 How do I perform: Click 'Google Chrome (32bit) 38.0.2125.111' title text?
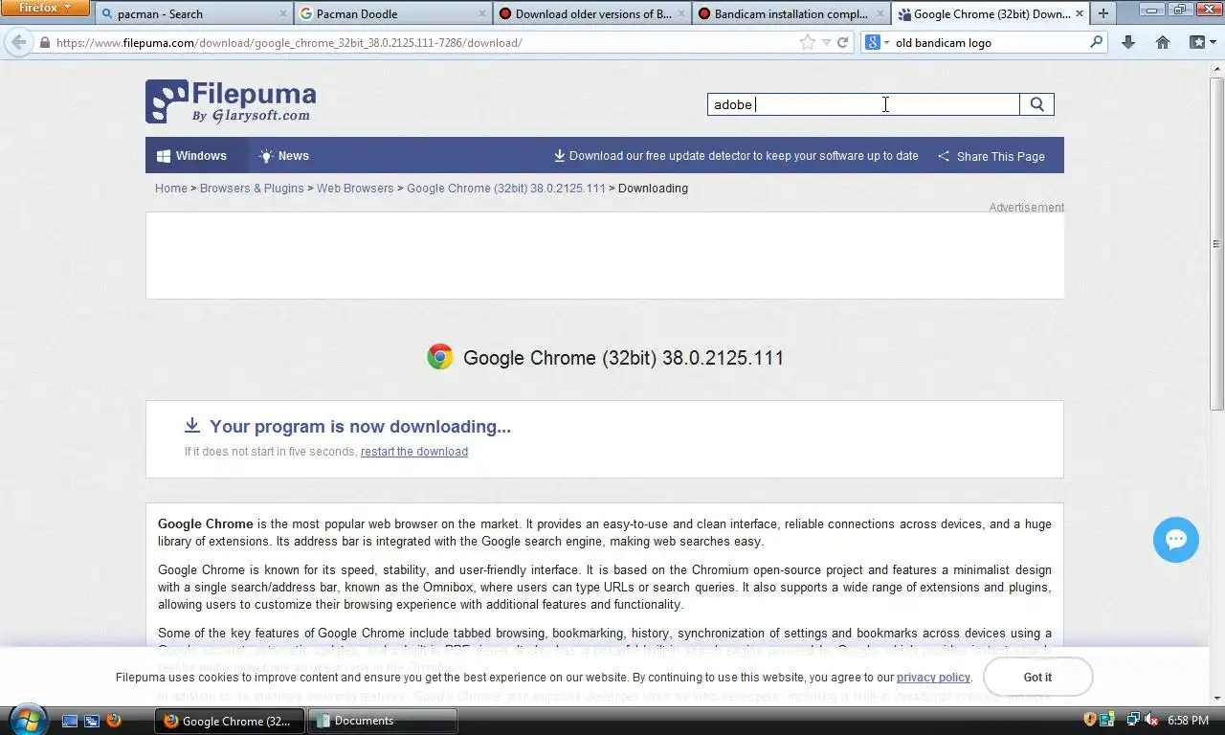coord(623,358)
